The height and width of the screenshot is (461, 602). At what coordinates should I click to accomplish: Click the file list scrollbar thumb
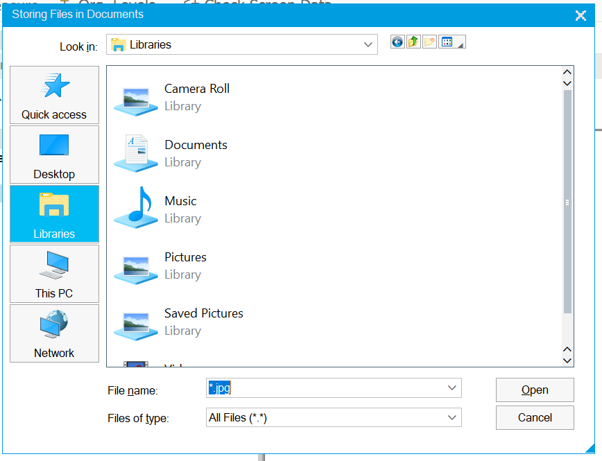point(567,202)
